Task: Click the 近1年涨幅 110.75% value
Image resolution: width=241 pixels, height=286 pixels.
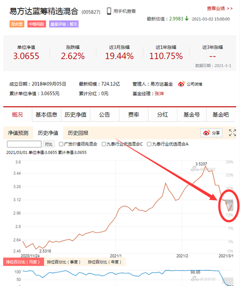Action: pyautogui.click(x=166, y=56)
